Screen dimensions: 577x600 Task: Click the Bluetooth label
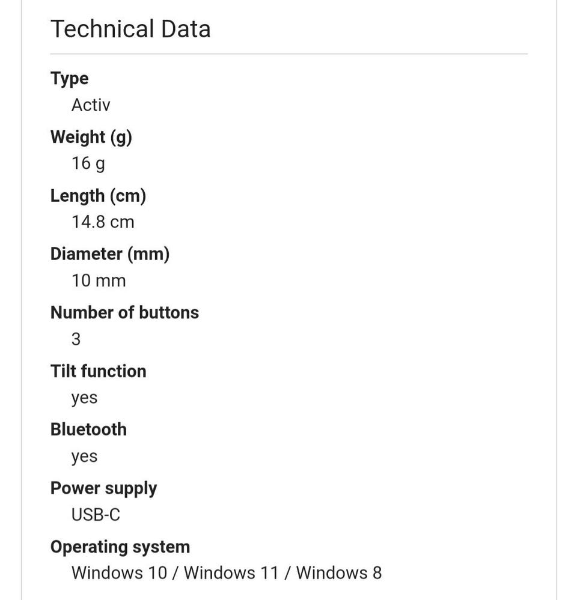pos(88,429)
